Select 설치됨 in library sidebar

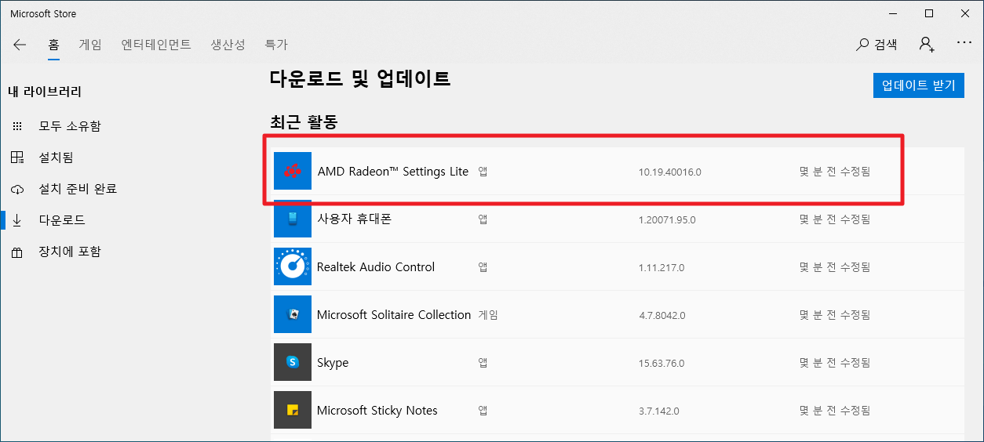click(56, 158)
